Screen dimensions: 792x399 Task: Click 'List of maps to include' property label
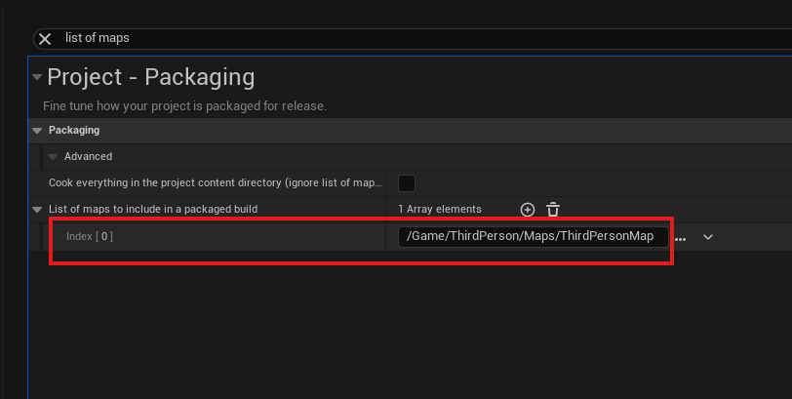pyautogui.click(x=152, y=210)
